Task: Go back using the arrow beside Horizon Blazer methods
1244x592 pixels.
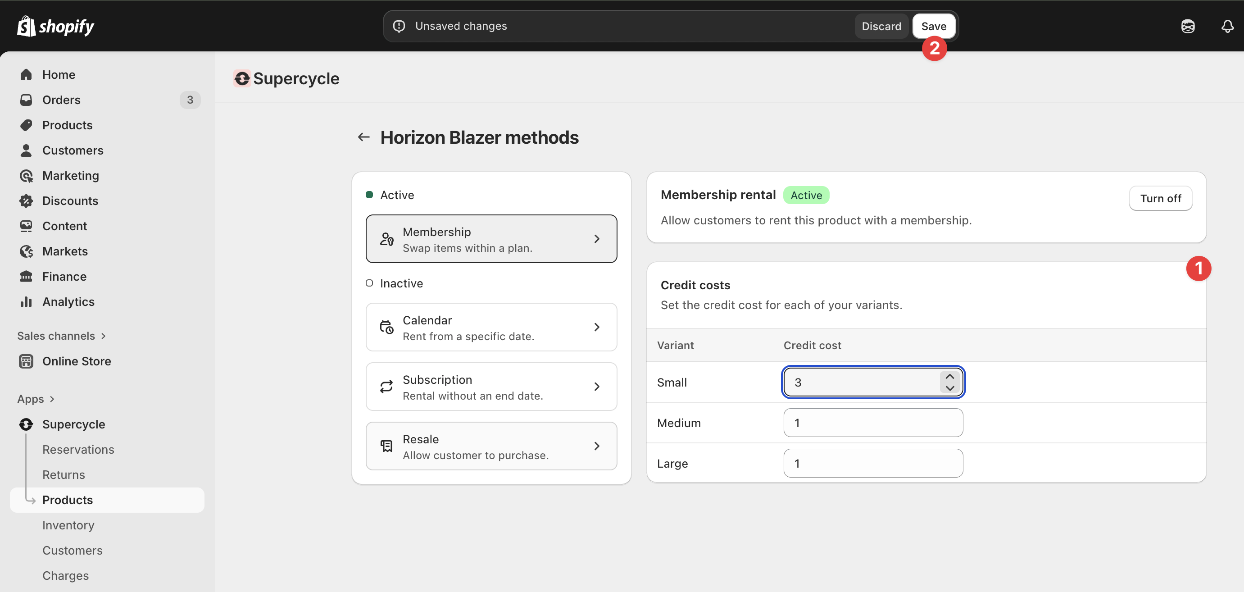Action: [363, 137]
